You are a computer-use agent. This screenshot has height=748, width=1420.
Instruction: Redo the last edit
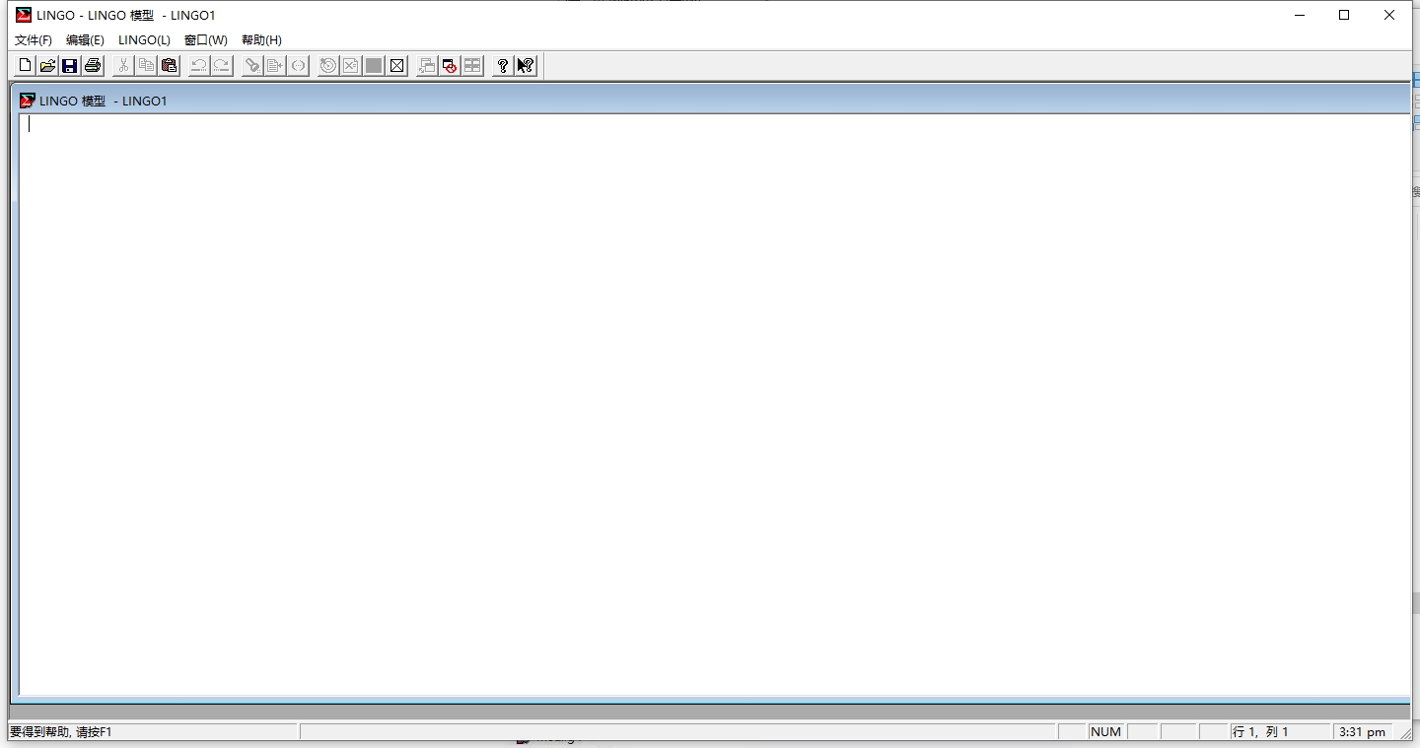click(222, 66)
